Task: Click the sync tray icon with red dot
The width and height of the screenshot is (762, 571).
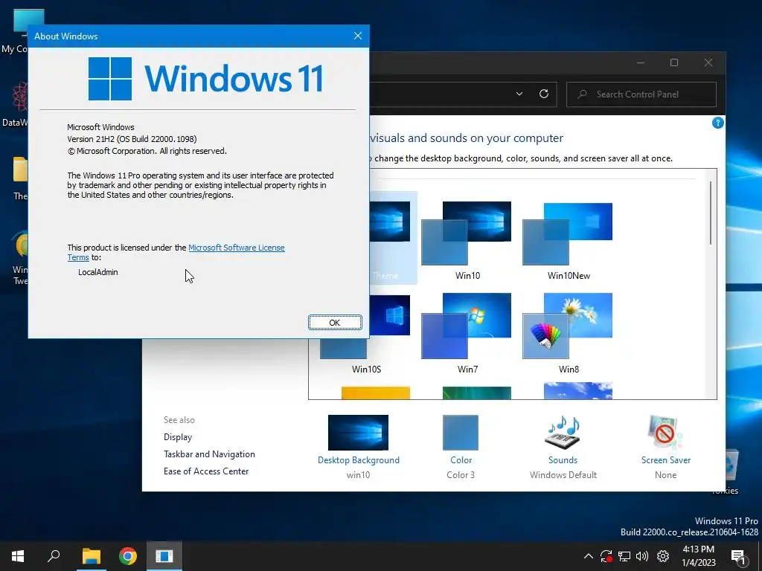Action: point(606,556)
